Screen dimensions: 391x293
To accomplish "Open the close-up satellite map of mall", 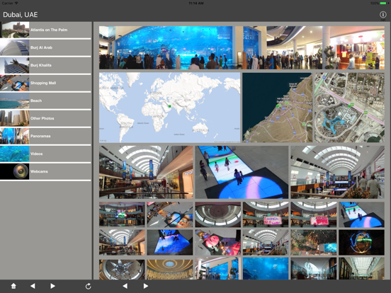I will click(349, 108).
